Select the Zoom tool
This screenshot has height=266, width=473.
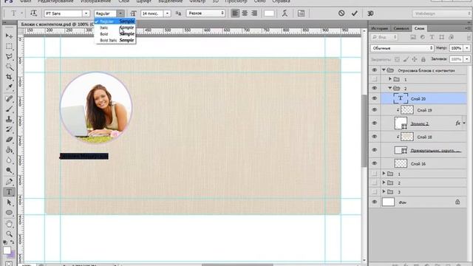(x=9, y=233)
